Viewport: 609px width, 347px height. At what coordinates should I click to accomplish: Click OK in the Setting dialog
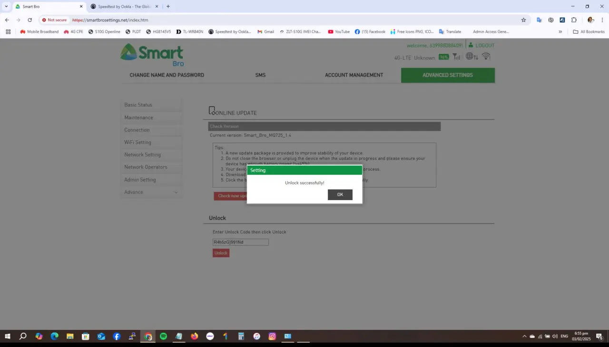[x=340, y=194]
